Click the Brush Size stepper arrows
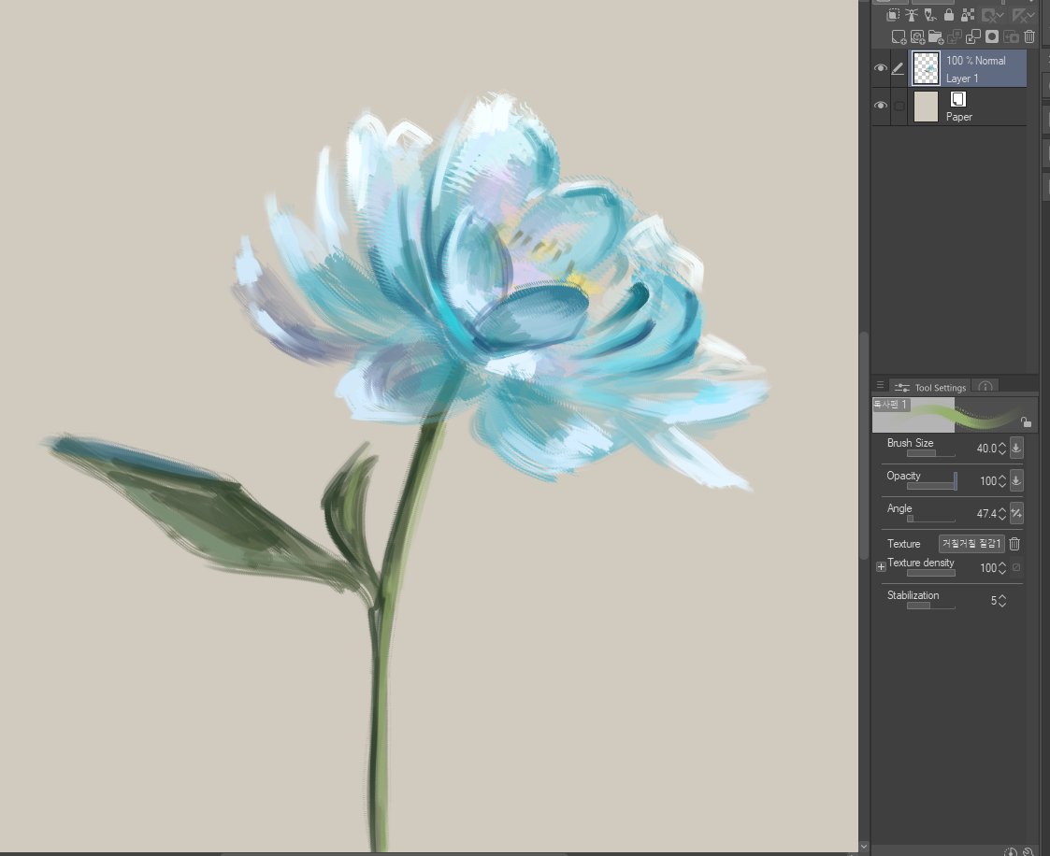Image resolution: width=1050 pixels, height=856 pixels. tap(1001, 449)
